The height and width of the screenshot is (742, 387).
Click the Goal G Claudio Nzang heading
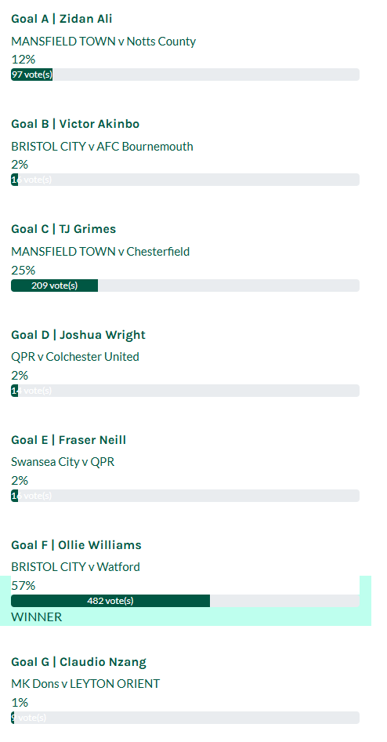coord(78,662)
